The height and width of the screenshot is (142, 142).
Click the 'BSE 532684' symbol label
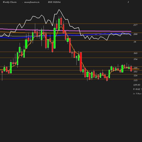[x=54, y=2]
